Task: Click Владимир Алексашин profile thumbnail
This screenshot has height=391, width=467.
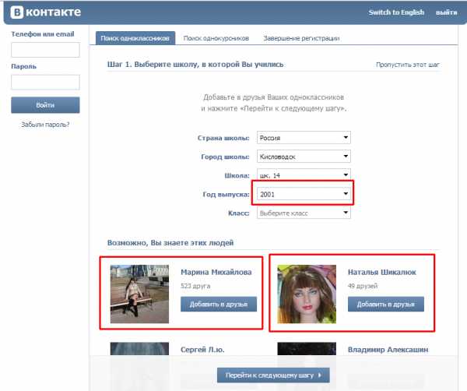Action: pyautogui.click(x=307, y=349)
